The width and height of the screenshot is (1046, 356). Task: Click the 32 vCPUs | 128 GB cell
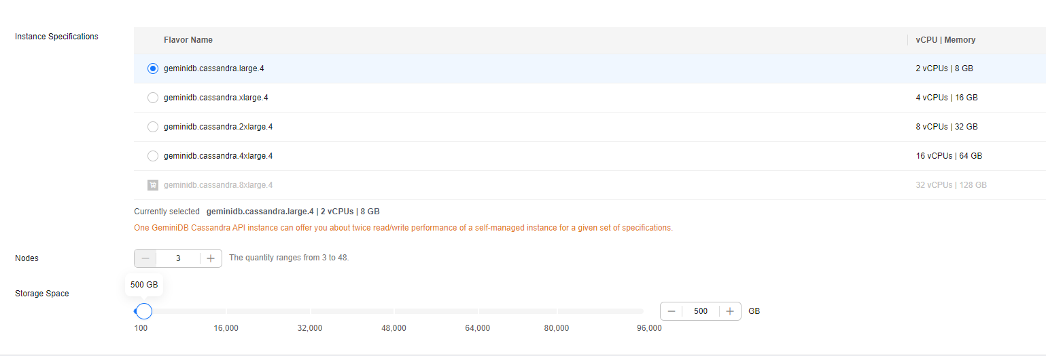point(952,185)
